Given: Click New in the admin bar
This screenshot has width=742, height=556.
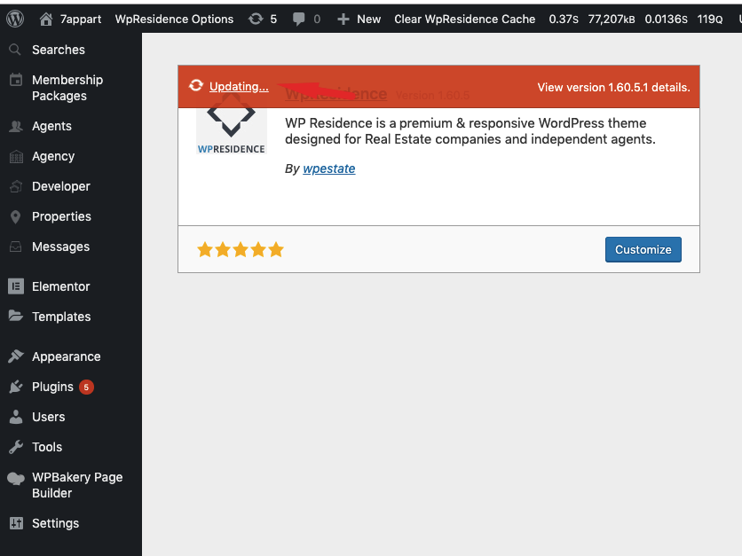Looking at the screenshot, I should 368,19.
